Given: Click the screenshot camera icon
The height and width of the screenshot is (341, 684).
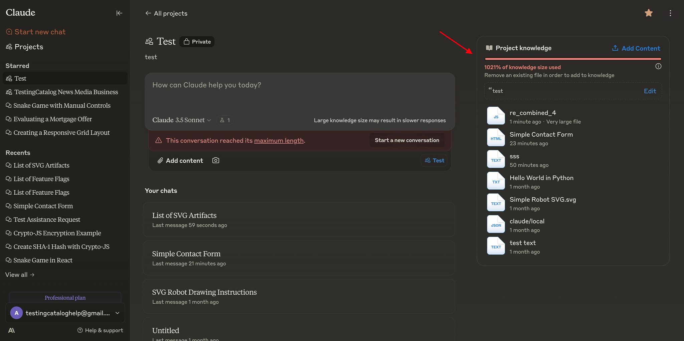Looking at the screenshot, I should click(x=216, y=160).
